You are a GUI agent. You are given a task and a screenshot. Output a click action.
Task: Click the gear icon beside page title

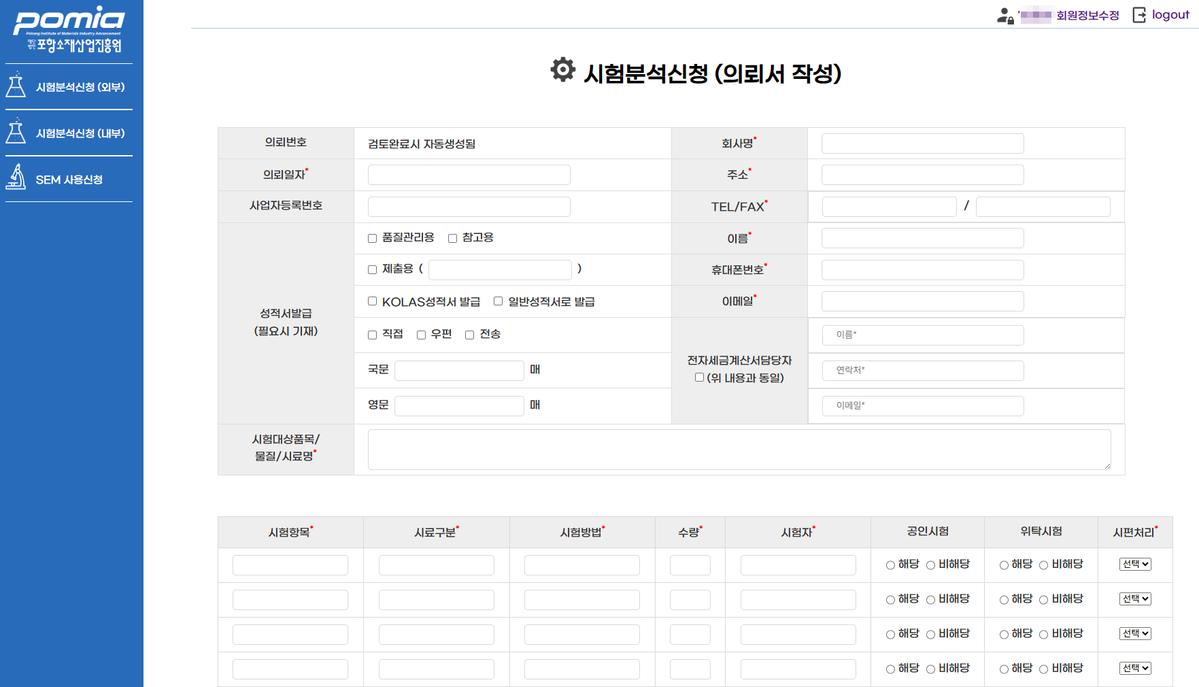tap(562, 70)
